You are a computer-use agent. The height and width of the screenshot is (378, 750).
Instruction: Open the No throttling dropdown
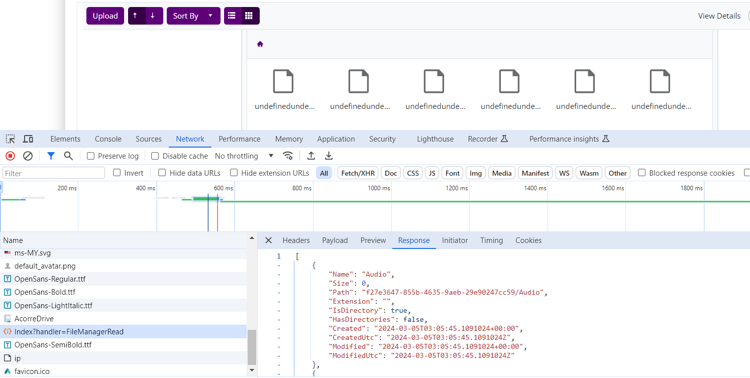tap(244, 156)
